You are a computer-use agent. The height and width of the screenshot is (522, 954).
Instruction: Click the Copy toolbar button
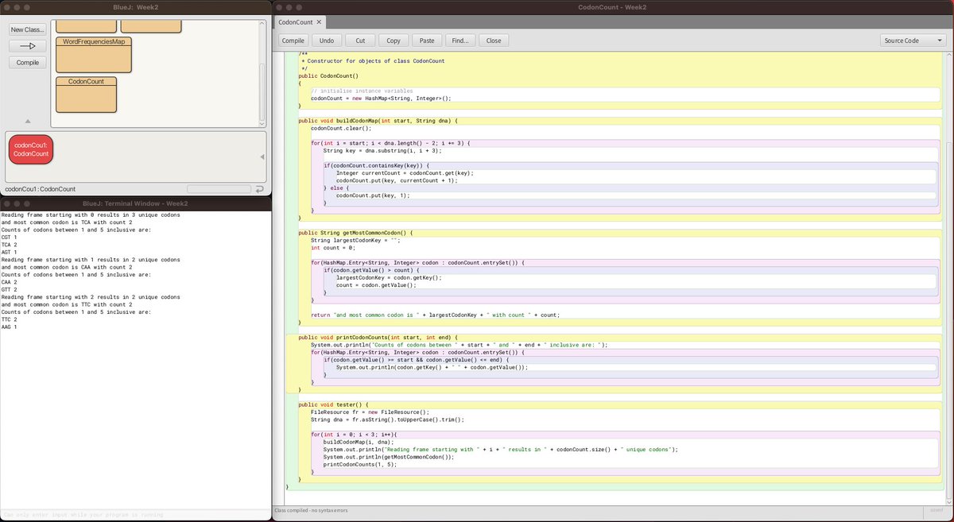point(394,41)
